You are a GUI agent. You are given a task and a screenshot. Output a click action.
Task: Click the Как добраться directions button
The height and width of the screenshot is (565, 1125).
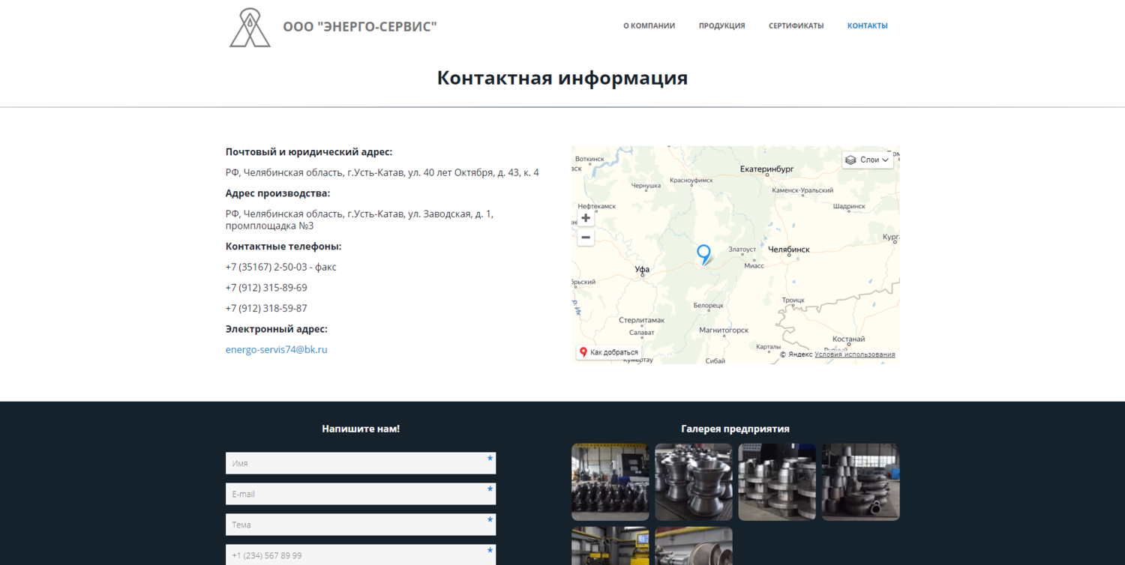[x=608, y=352]
